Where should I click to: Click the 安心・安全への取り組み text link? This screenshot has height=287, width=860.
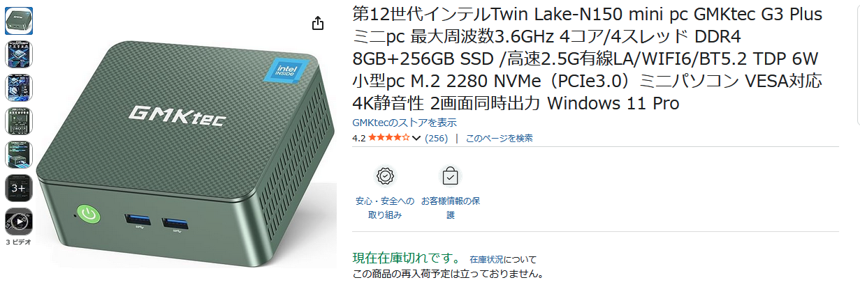tap(385, 208)
